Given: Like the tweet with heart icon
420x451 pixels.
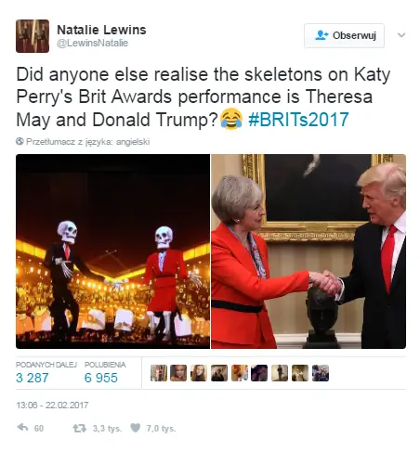Looking at the screenshot, I should coord(135,428).
